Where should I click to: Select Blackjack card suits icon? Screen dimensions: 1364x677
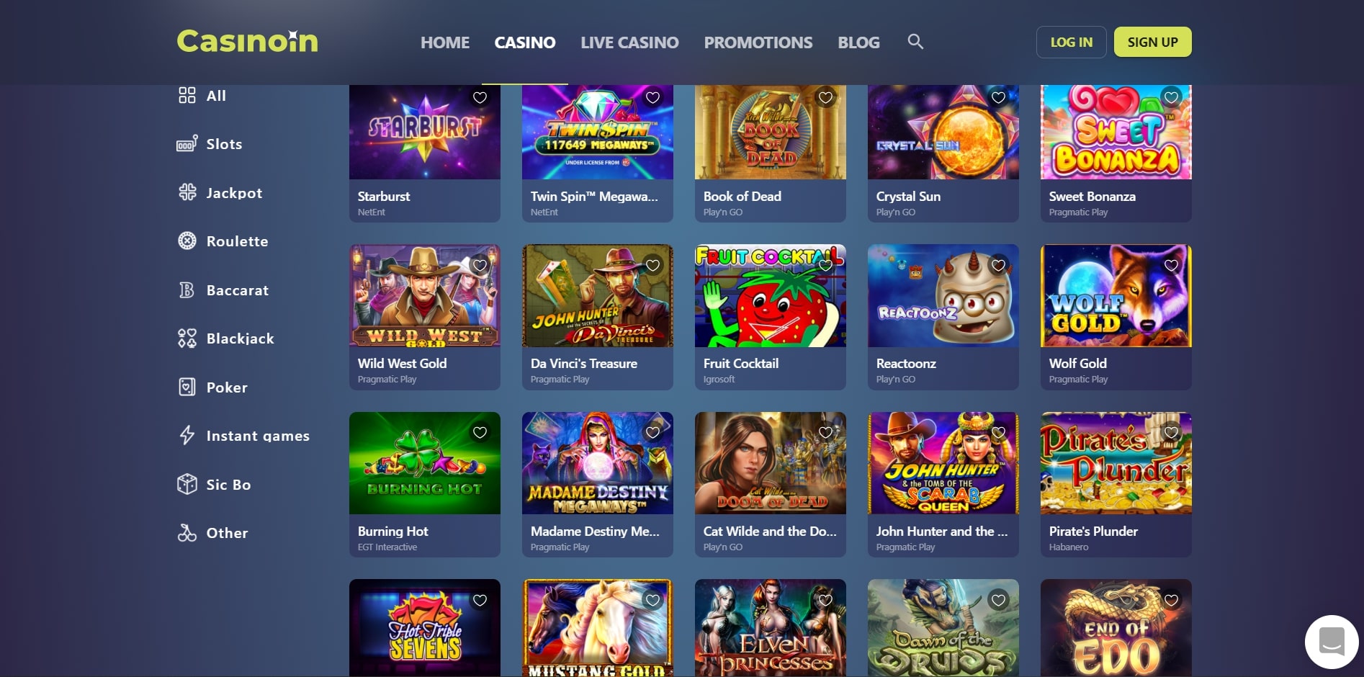(x=187, y=338)
